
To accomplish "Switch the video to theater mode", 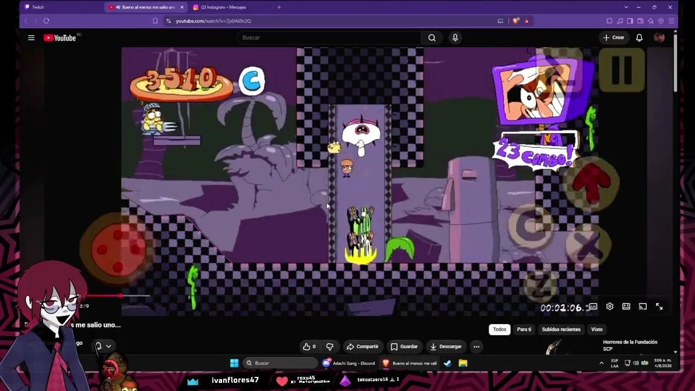I will (x=626, y=306).
